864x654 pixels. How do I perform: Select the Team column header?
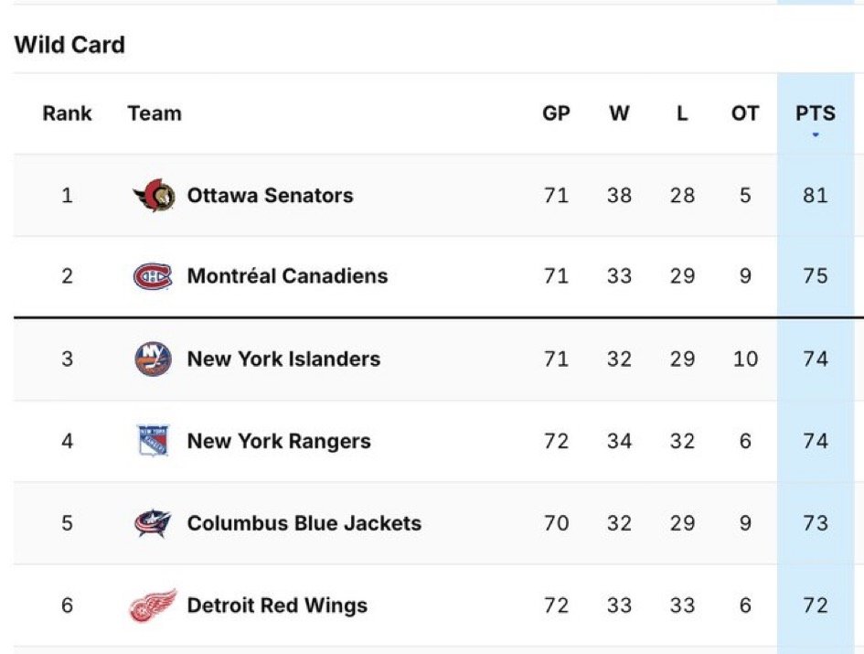pos(155,113)
